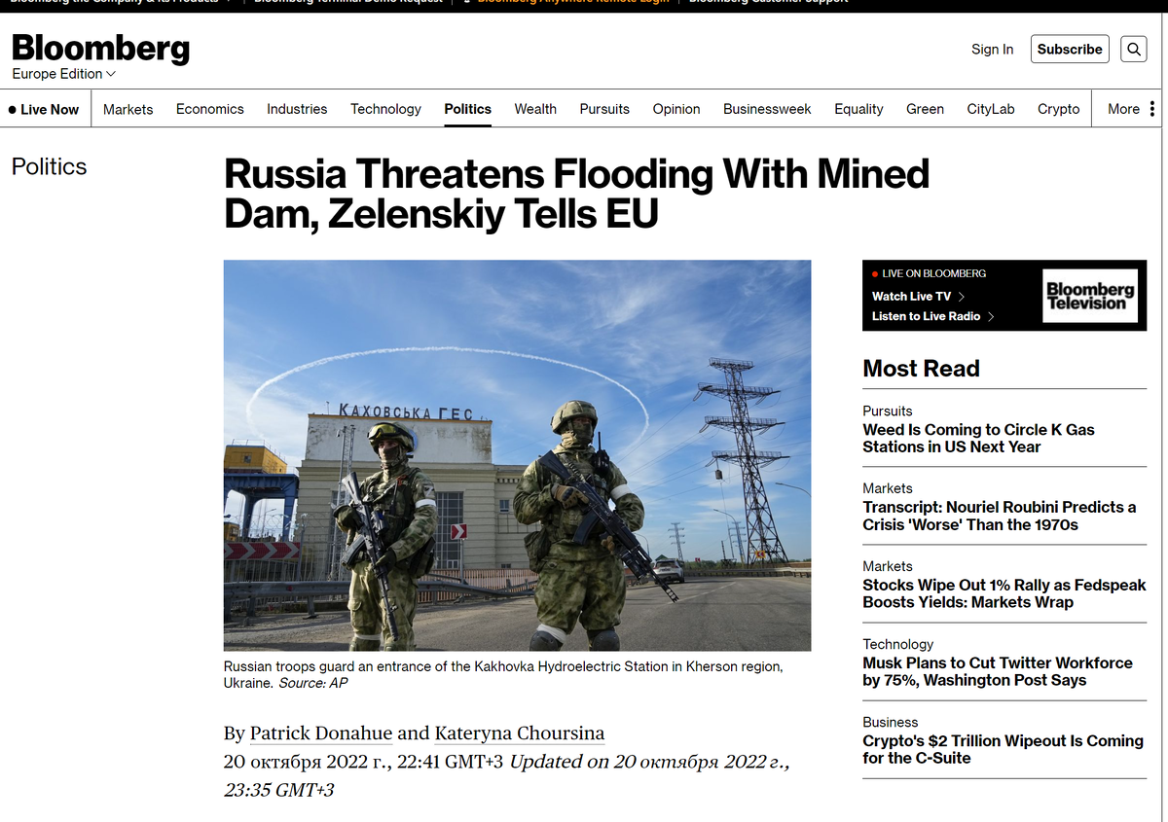This screenshot has height=822, width=1168.
Task: Click the Updated on 20 октября timestamp
Action: coord(506,775)
